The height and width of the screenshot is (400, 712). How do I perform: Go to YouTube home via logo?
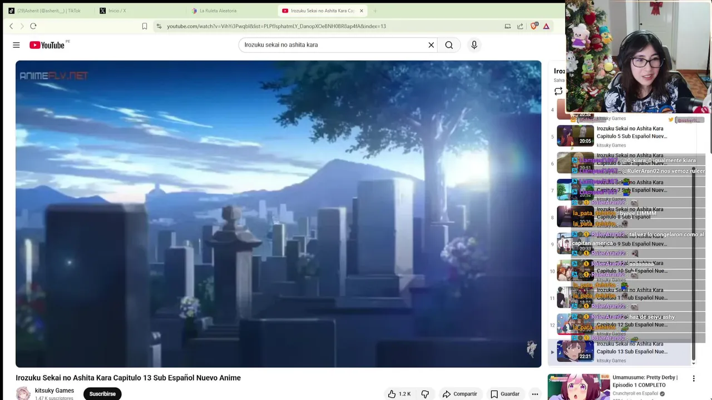pos(47,45)
